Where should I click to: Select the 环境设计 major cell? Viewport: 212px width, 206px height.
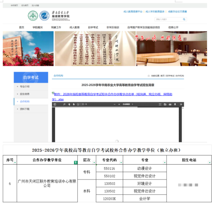click(x=145, y=184)
